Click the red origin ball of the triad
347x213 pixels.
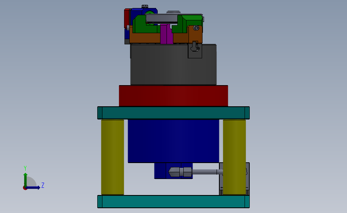click(25, 188)
